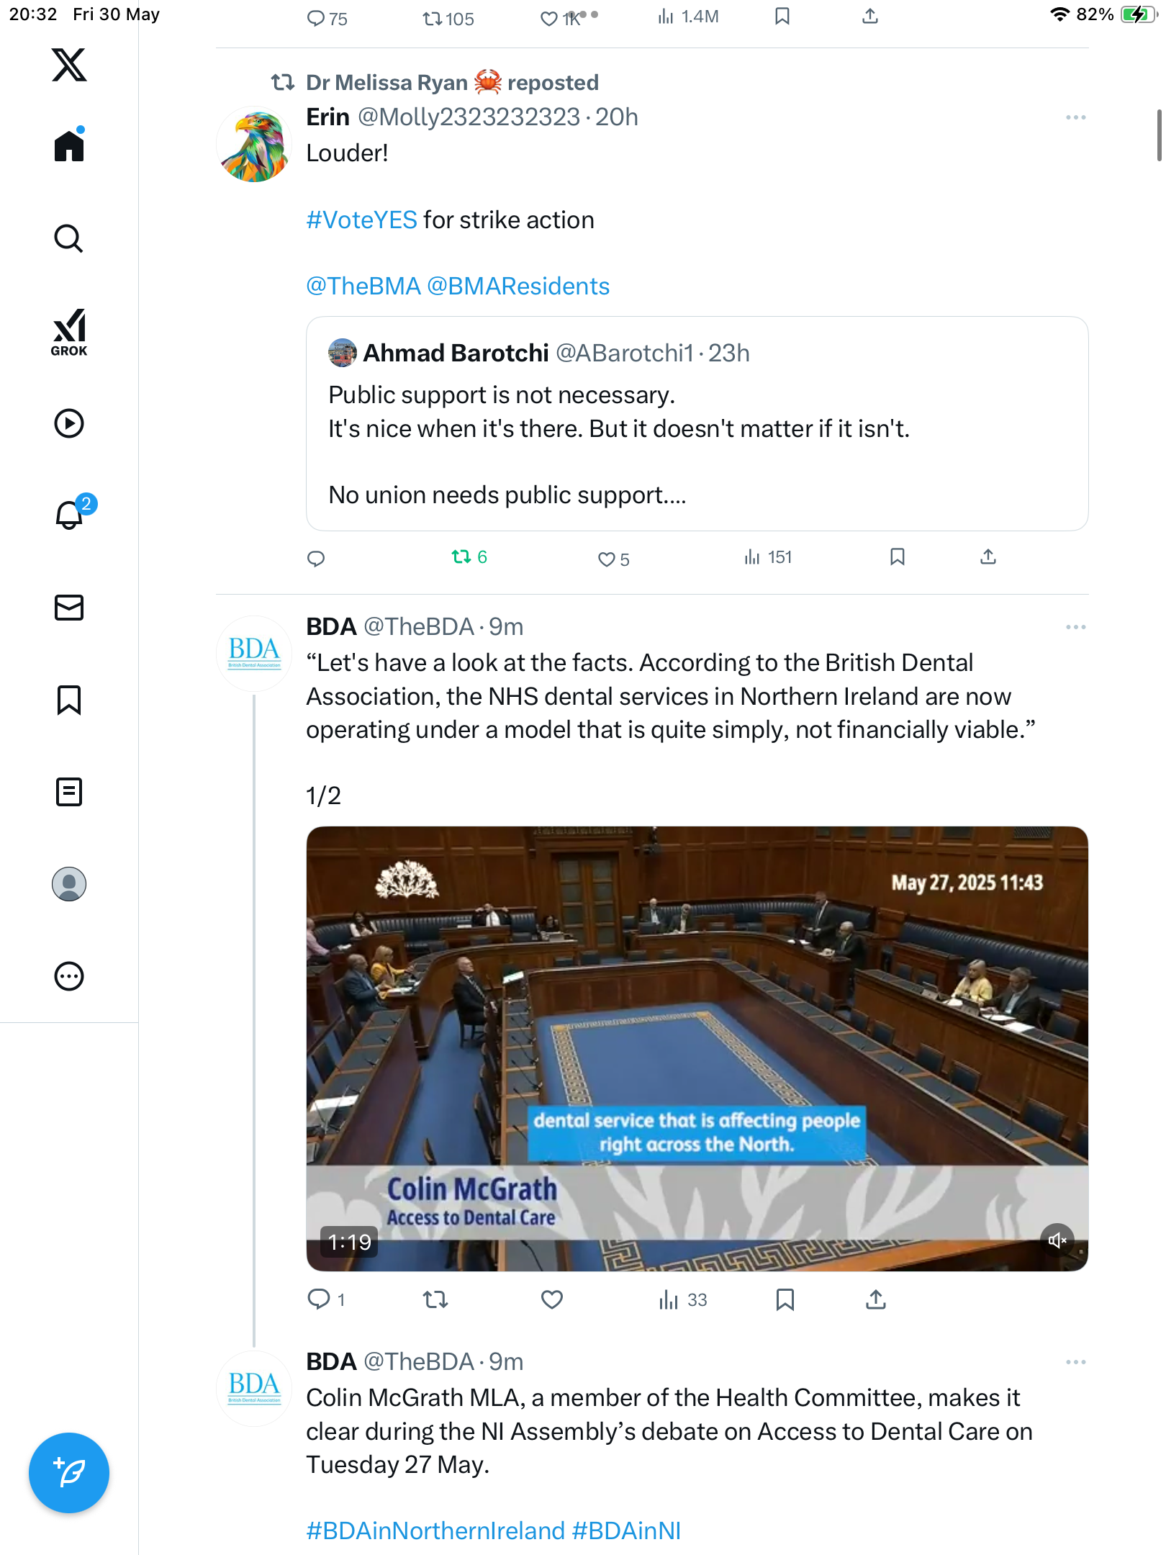Screen dimensions: 1166x1555
Task: Like the top post with 1K likes
Action: click(561, 19)
